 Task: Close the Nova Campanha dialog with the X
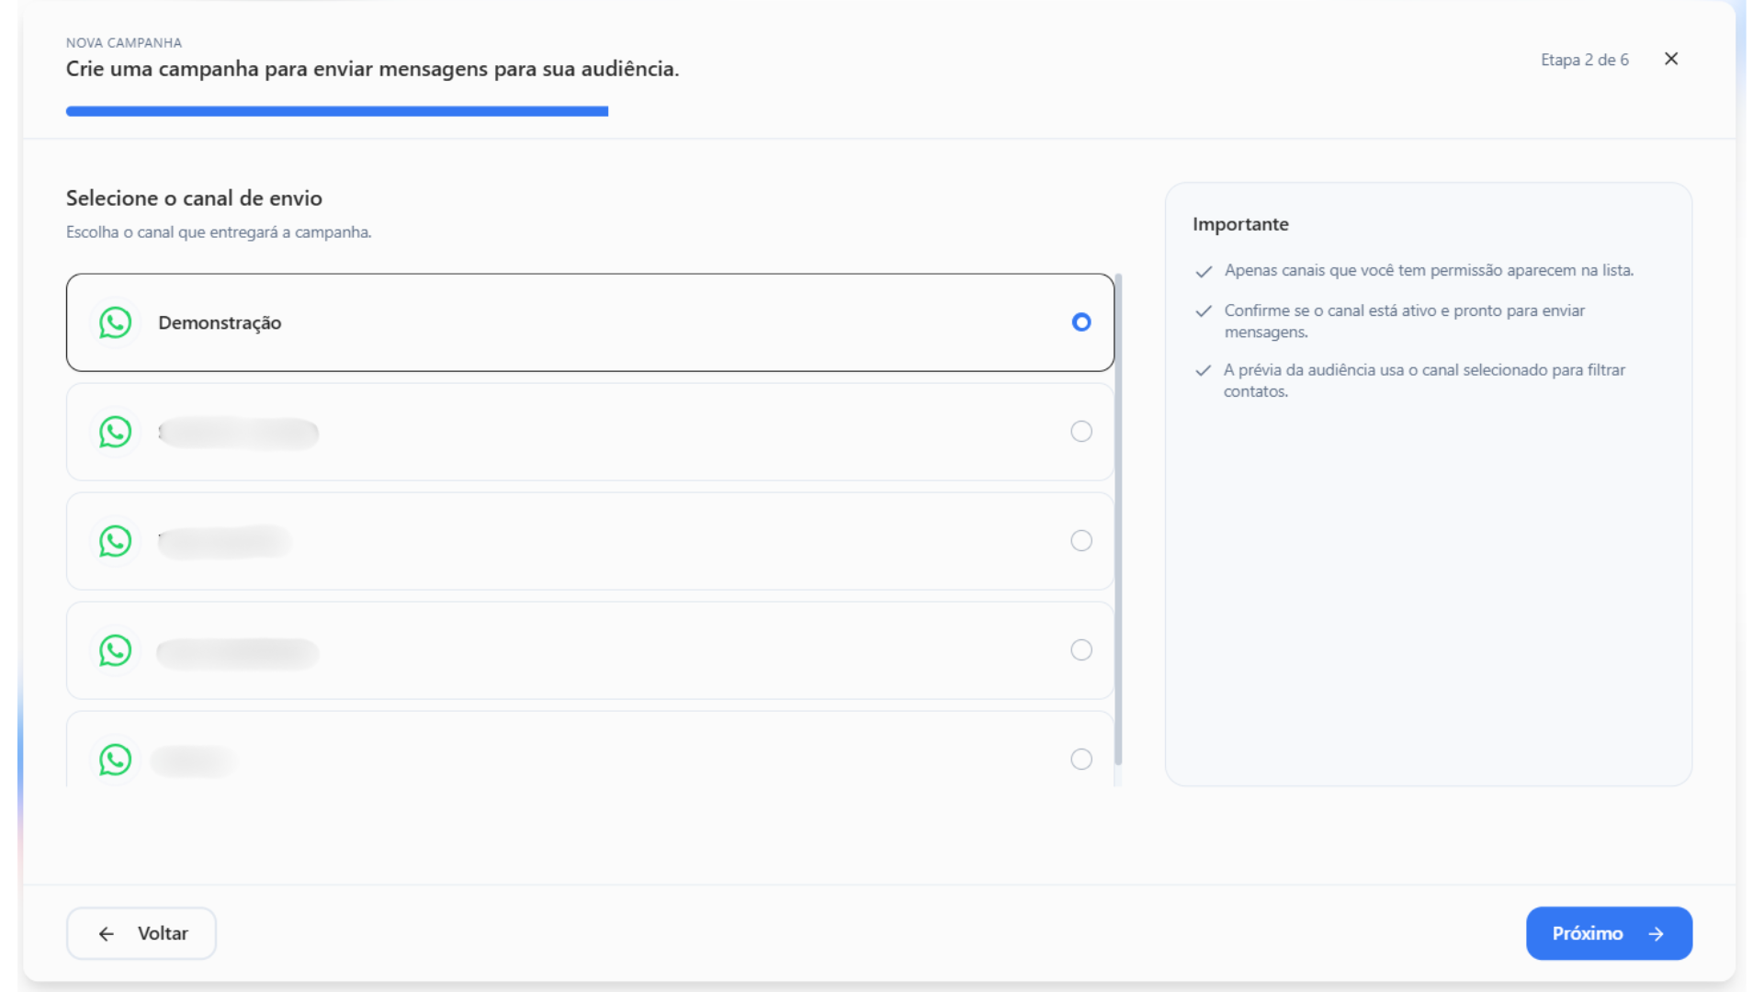point(1671,59)
